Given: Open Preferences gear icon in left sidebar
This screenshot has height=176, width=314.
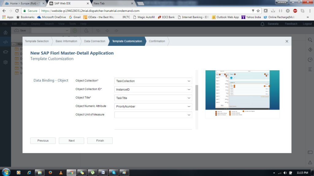Looking at the screenshot, I should [x=6, y=62].
